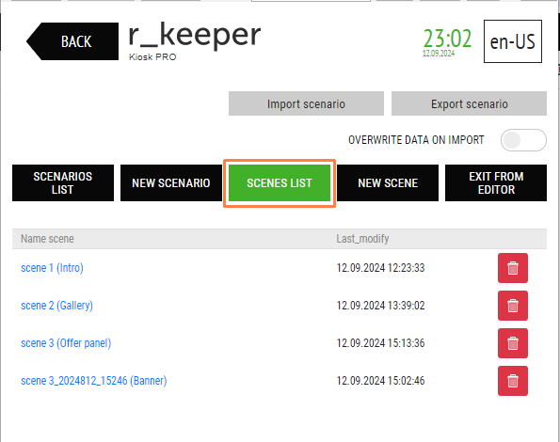Exit from Editor
Image resolution: width=560 pixels, height=442 pixels.
tap(496, 183)
